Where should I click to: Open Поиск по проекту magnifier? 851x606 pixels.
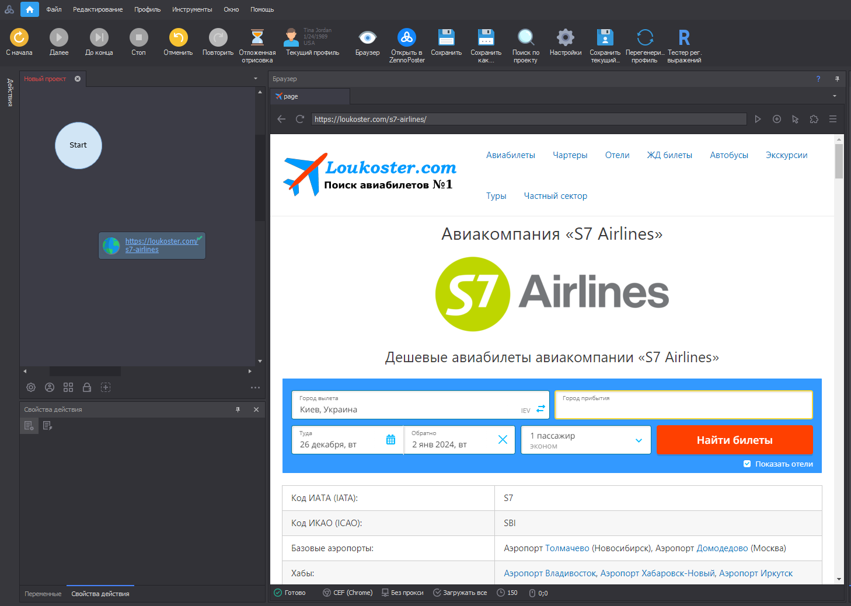click(x=526, y=38)
